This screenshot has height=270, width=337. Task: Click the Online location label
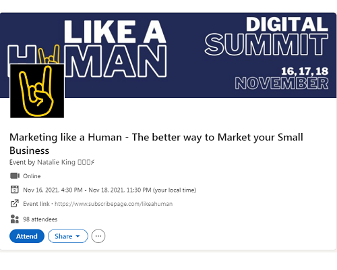(32, 176)
